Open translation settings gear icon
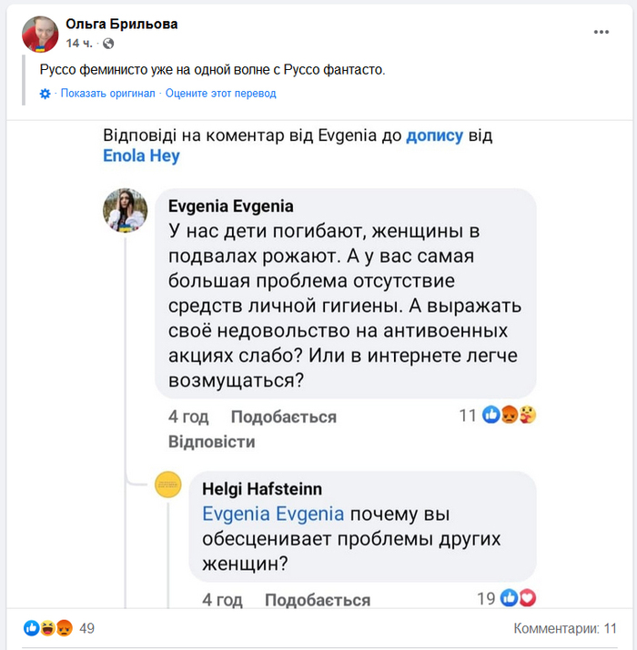Screen dimensions: 637x650 coord(45,94)
